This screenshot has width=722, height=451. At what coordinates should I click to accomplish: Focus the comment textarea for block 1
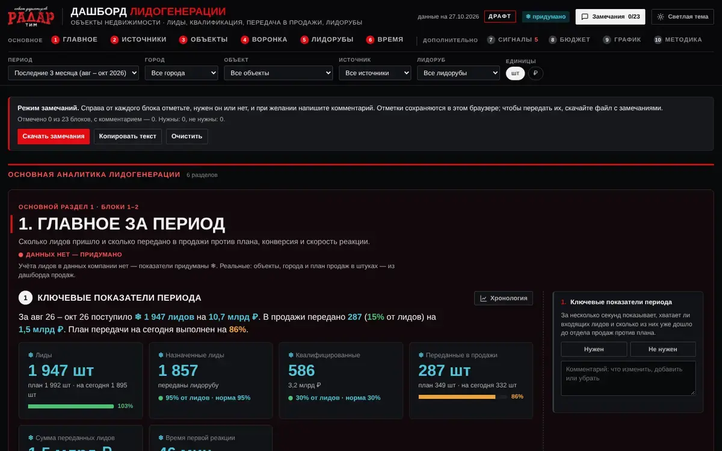pyautogui.click(x=628, y=378)
